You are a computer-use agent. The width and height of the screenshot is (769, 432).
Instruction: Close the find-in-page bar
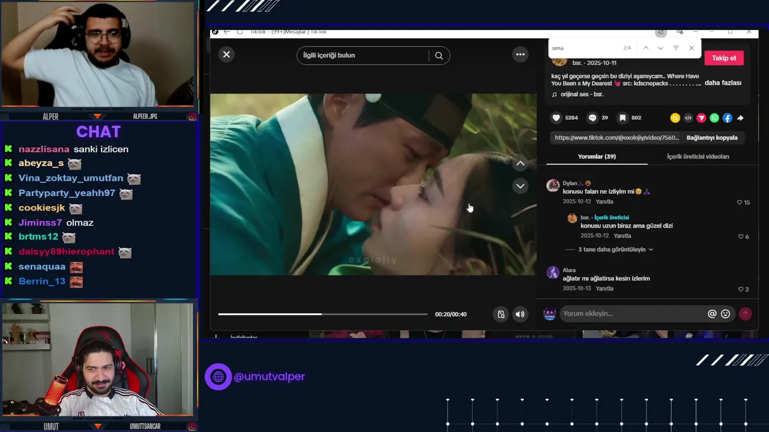pyautogui.click(x=691, y=48)
